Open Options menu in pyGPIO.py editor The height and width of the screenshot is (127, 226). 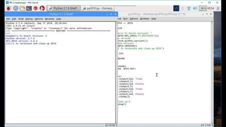133,19
